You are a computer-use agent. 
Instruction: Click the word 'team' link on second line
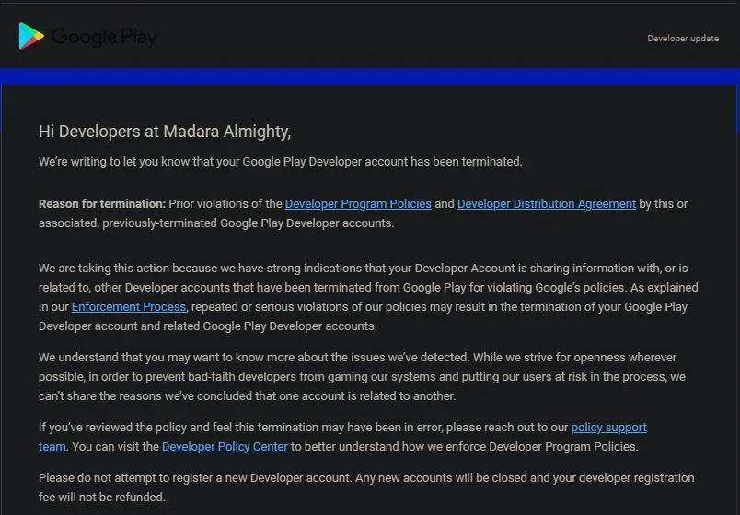click(x=52, y=446)
